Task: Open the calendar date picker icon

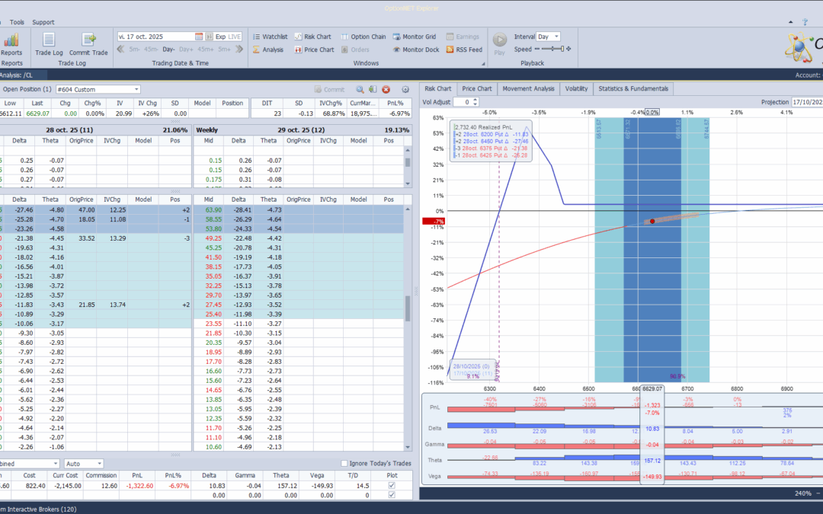Action: tap(199, 37)
